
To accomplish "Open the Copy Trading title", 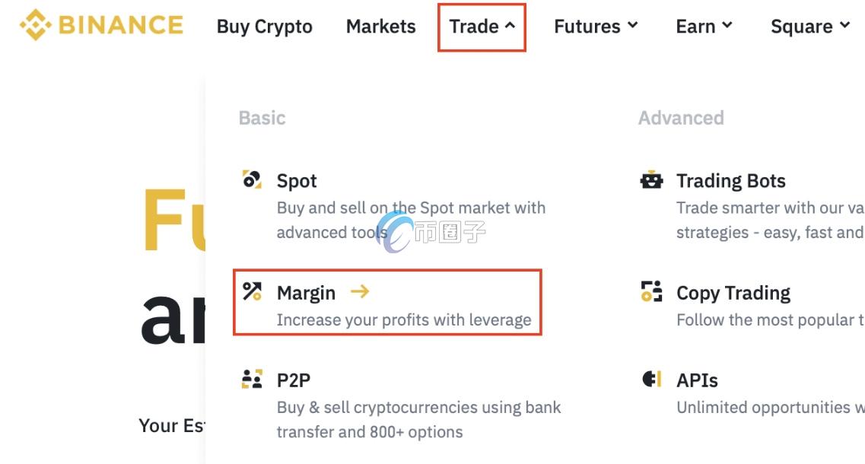I will [733, 293].
